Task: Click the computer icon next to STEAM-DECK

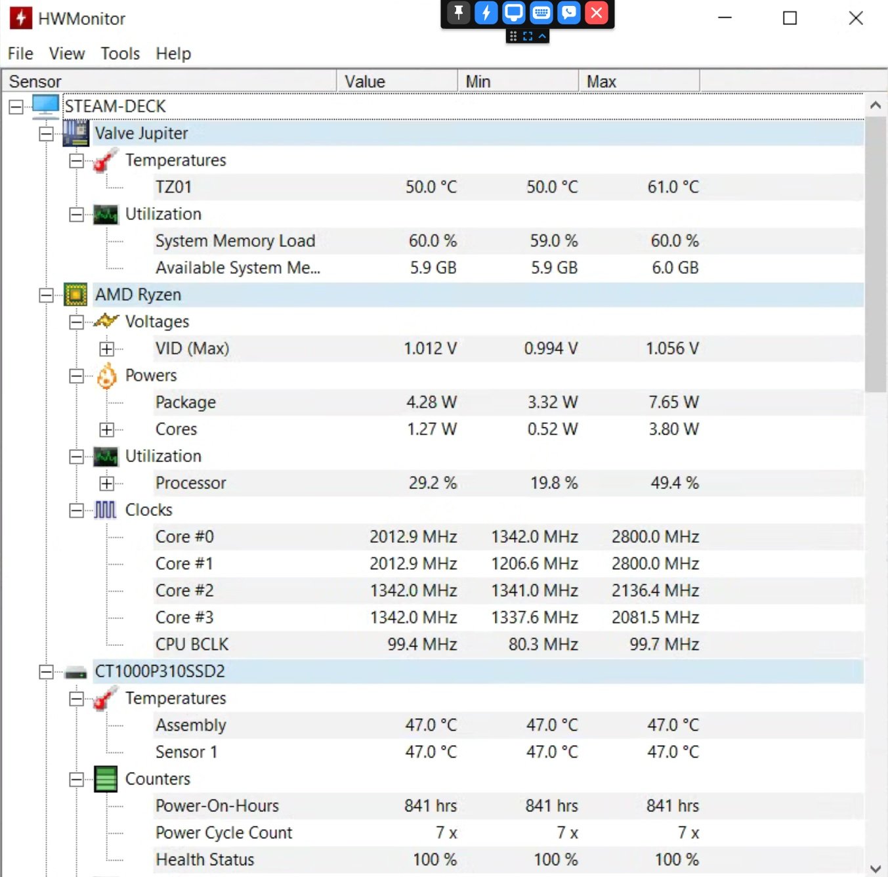Action: (x=45, y=106)
